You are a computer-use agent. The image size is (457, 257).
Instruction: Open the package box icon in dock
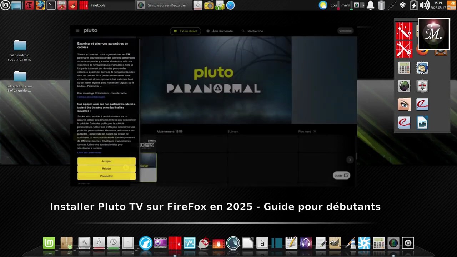pos(66,243)
